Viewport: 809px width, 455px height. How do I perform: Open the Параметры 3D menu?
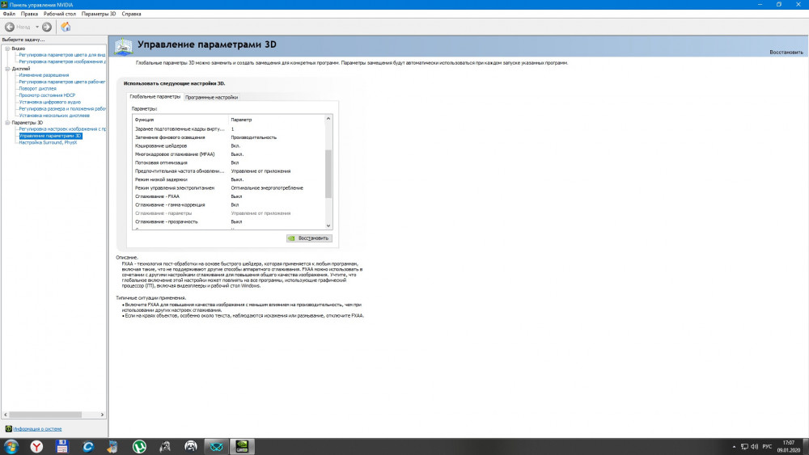pyautogui.click(x=99, y=14)
